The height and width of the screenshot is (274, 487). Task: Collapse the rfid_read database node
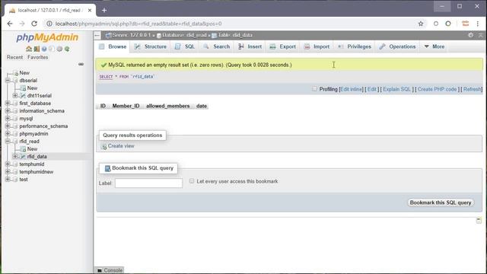click(x=8, y=142)
